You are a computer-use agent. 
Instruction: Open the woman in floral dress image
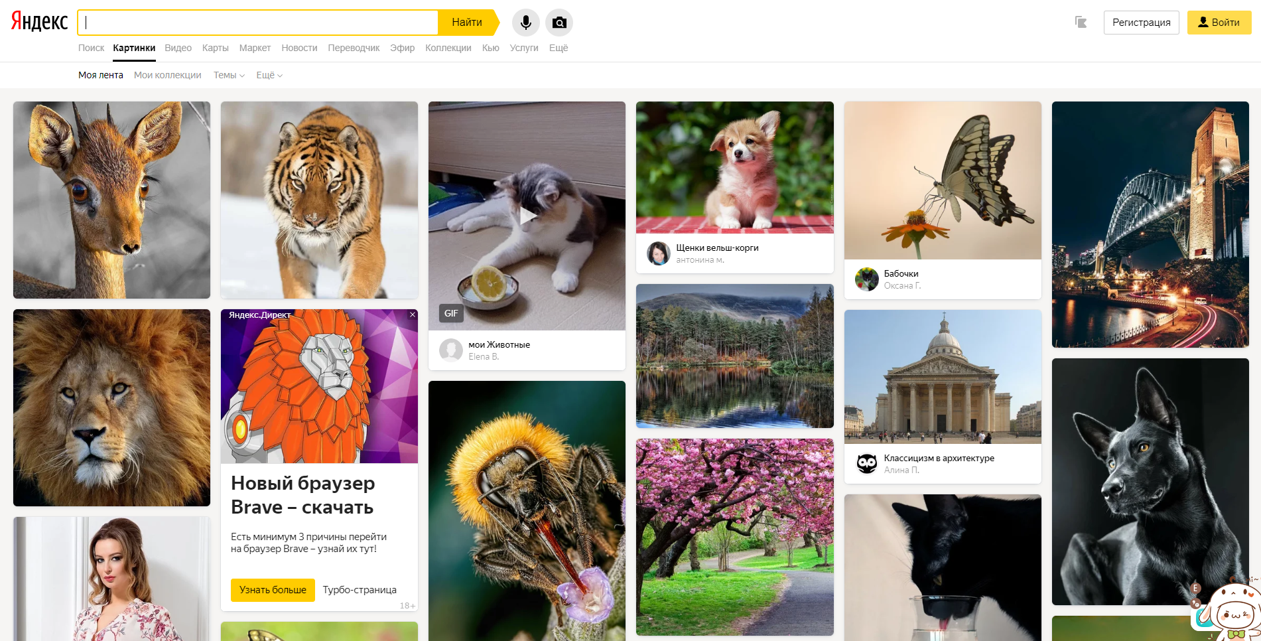tap(111, 579)
